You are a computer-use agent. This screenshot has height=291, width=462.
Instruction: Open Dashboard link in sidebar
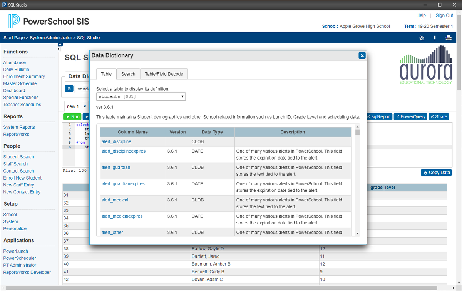coord(14,91)
